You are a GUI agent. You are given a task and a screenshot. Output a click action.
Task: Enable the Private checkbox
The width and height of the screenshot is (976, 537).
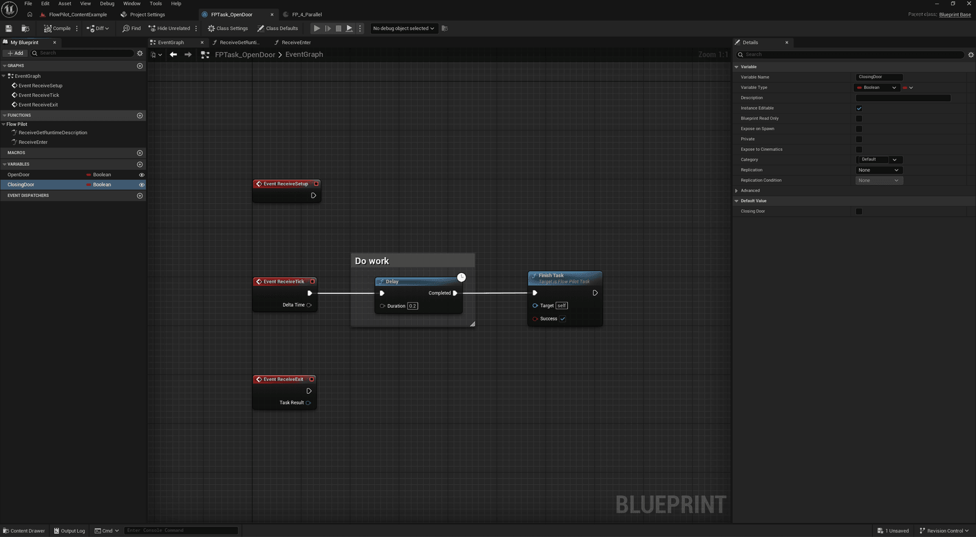click(x=859, y=139)
